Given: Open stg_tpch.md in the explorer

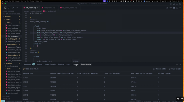Looking at the screenshot, I should coord(13,93).
